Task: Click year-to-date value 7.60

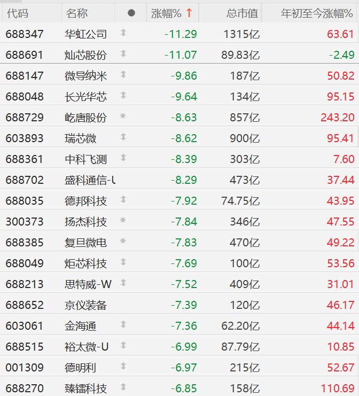Action: [x=344, y=159]
